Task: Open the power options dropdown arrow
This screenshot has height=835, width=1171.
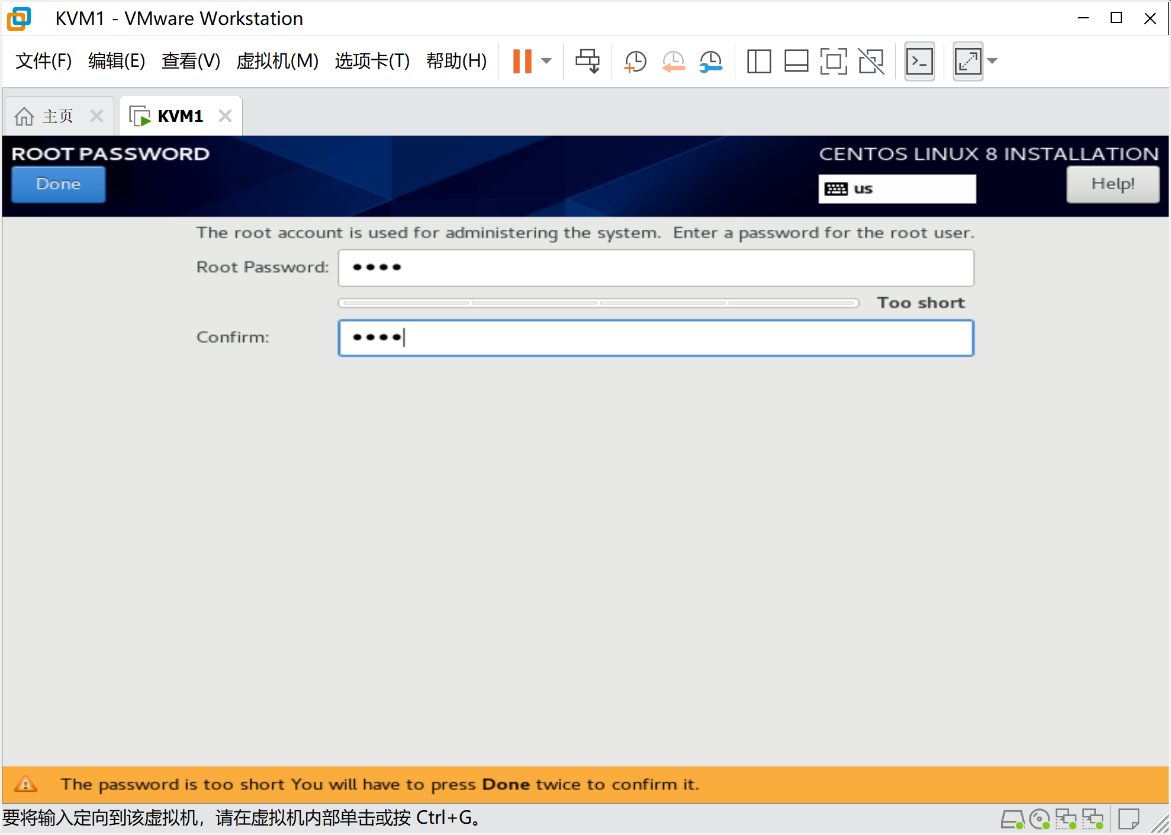Action: [x=546, y=61]
